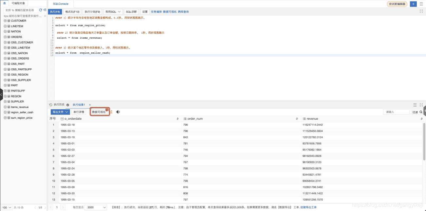Click the 尝试新编辑器 button
This screenshot has width=426, height=211.
pos(397,4)
